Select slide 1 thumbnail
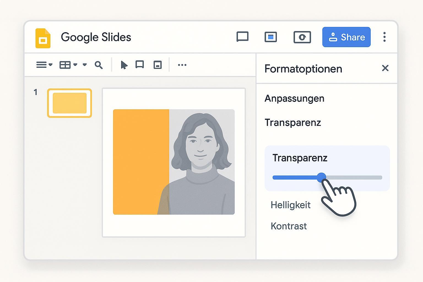This screenshot has height=282, width=423. point(69,103)
